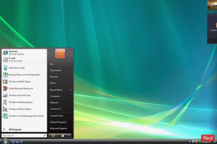The image size is (217, 144).
Task: Select Documents in Start menu
Action: (55, 70)
